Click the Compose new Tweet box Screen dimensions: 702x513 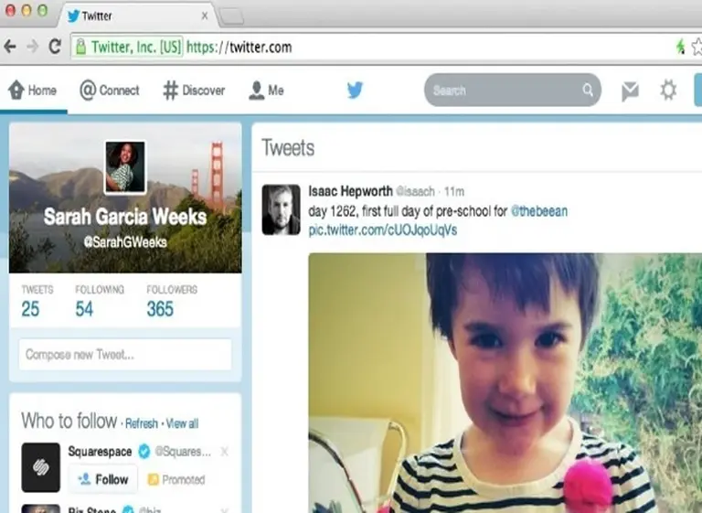tap(125, 355)
